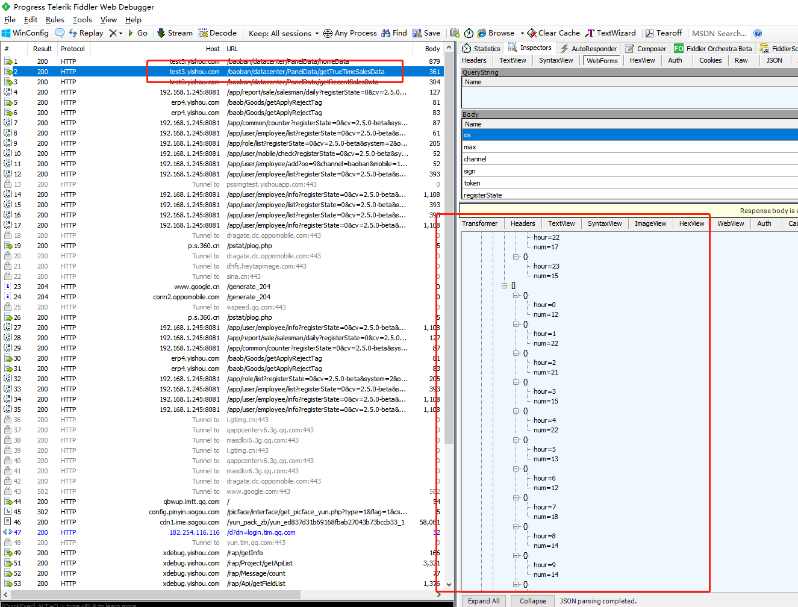This screenshot has width=798, height=607.
Task: Sort sessions by the Result column header
Action: coord(42,49)
